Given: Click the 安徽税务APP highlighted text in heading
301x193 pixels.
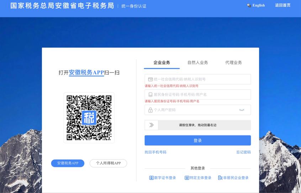Looking at the screenshot, I should point(86,73).
